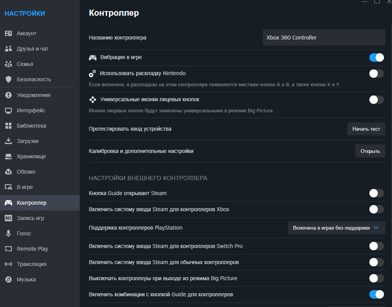The width and height of the screenshot is (392, 307).
Task: Disable Вибрация в игре toggle
Action: tap(377, 57)
